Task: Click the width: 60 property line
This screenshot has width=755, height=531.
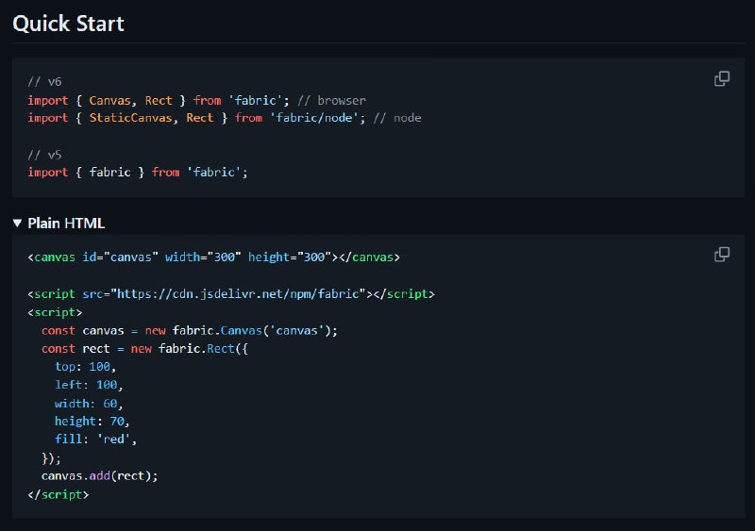Action: tap(89, 404)
